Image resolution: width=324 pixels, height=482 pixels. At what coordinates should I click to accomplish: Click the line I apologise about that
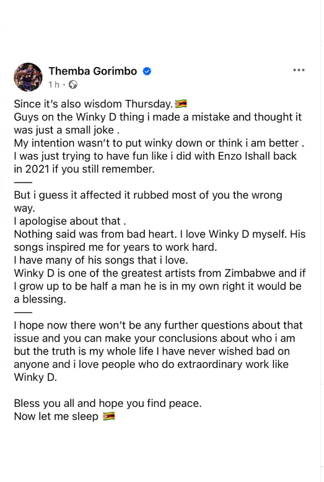(70, 221)
